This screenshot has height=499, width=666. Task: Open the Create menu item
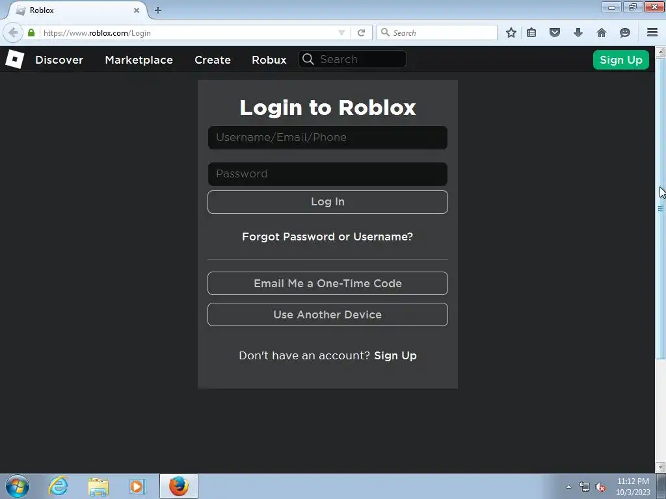pos(213,60)
